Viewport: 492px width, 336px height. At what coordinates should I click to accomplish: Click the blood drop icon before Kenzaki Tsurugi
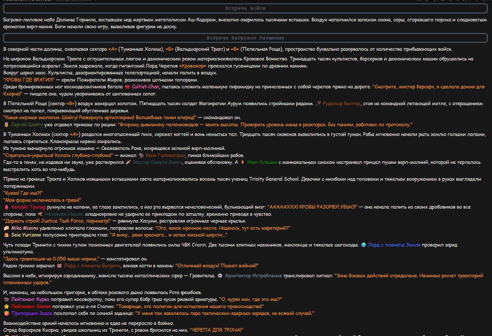pos(6,207)
